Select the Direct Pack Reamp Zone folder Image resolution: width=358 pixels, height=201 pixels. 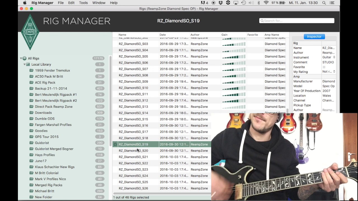point(54,107)
